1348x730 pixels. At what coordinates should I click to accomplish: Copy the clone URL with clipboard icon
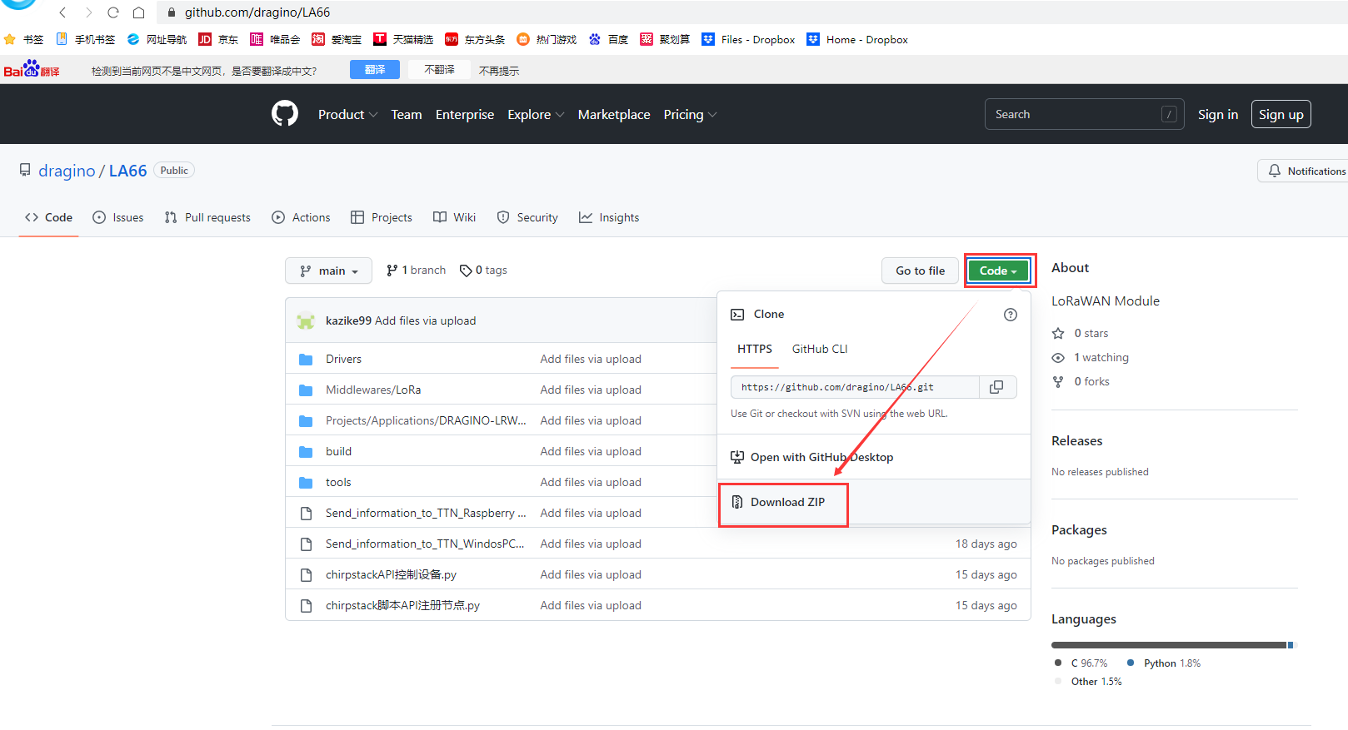[996, 387]
